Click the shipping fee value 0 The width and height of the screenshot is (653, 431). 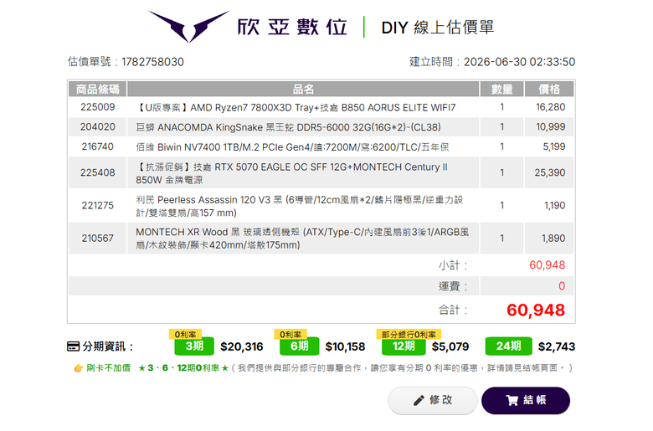pos(562,286)
